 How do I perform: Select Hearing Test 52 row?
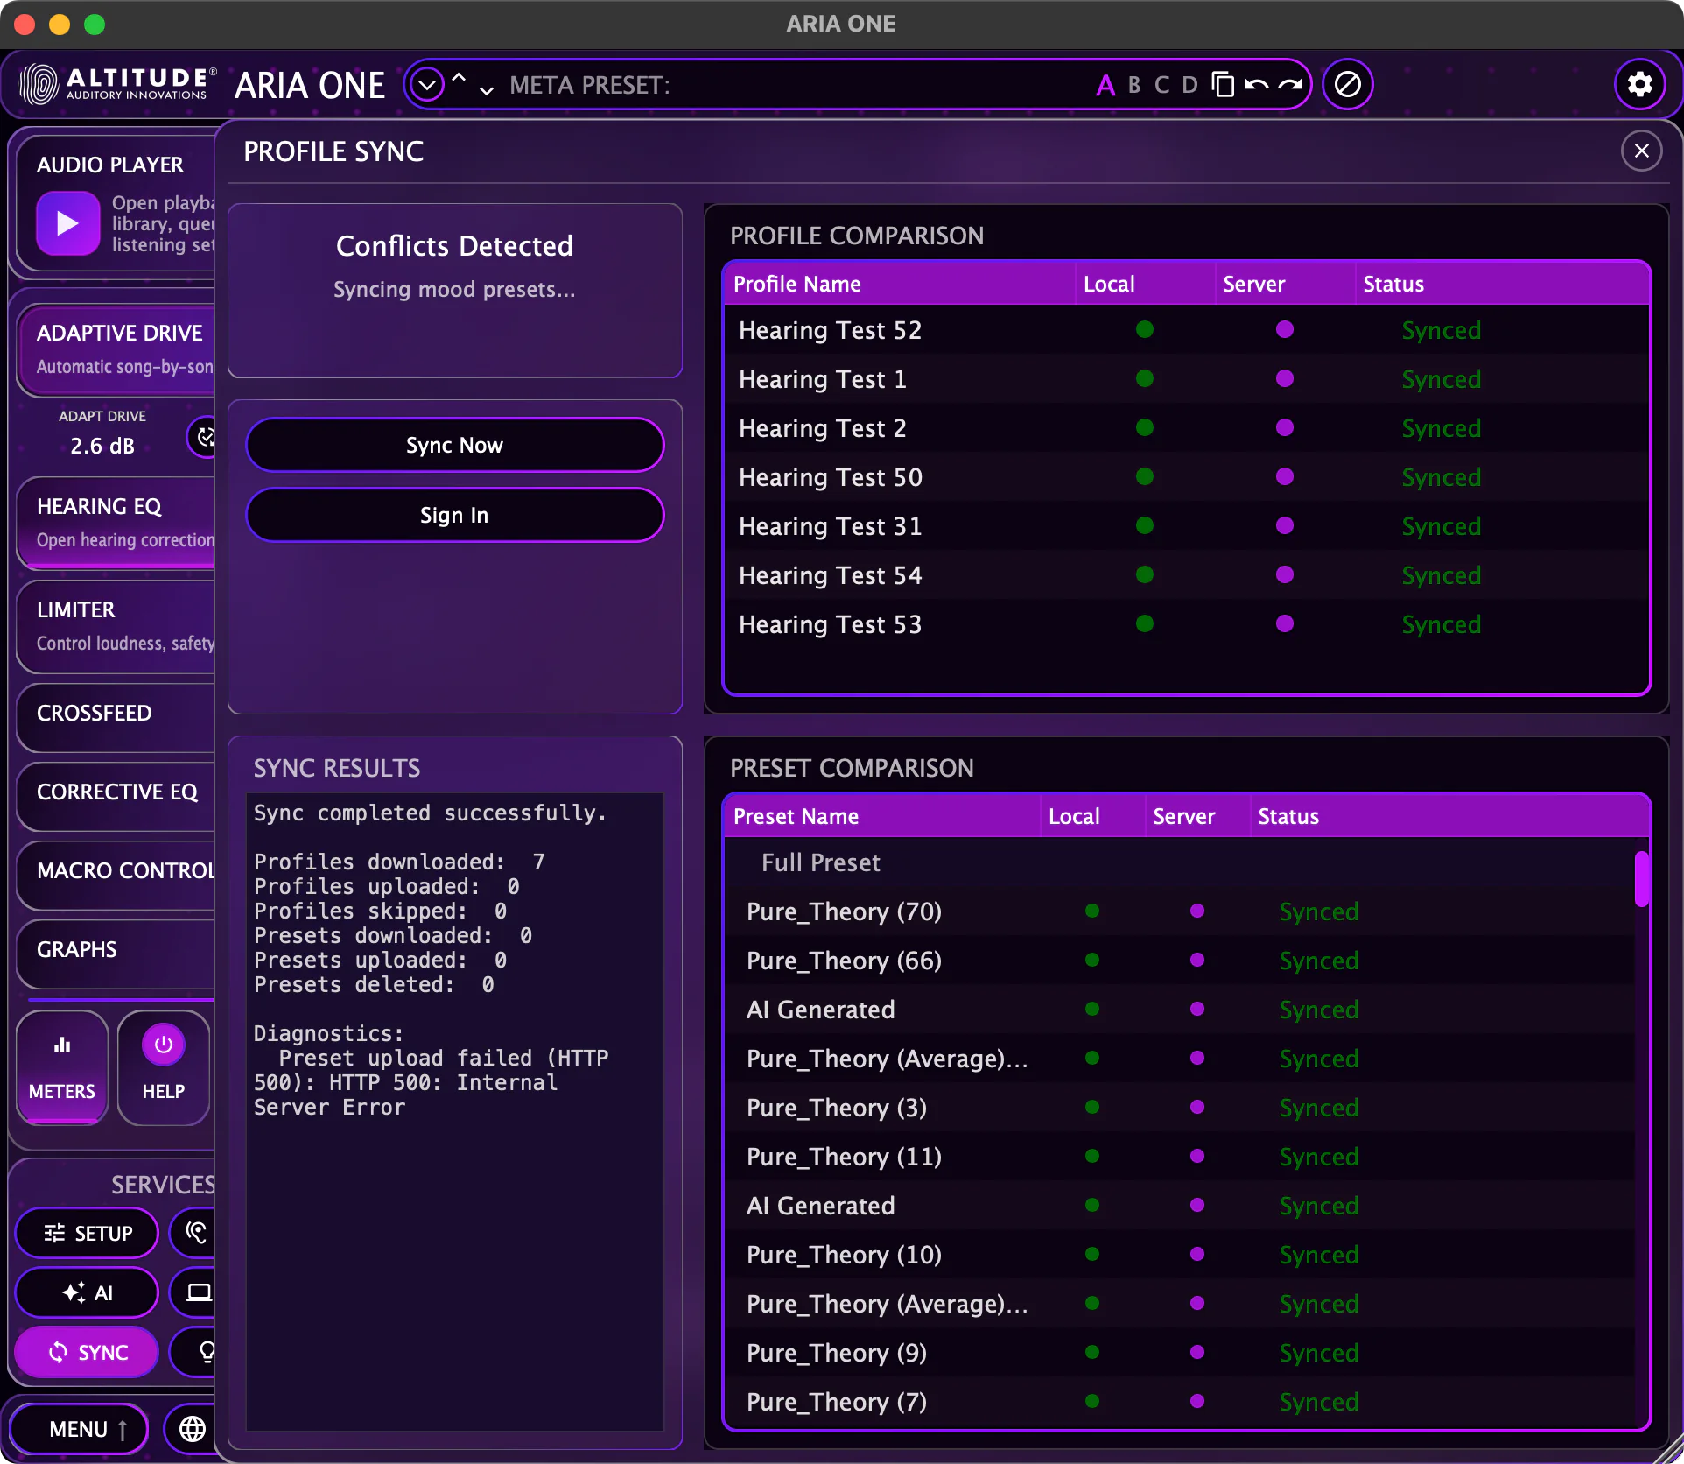[1186, 330]
